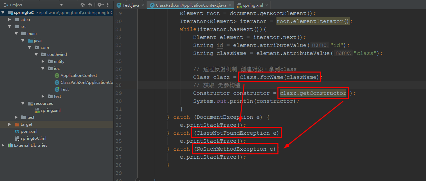Collapse the java source folder
The height and width of the screenshot is (181, 426).
[23, 41]
